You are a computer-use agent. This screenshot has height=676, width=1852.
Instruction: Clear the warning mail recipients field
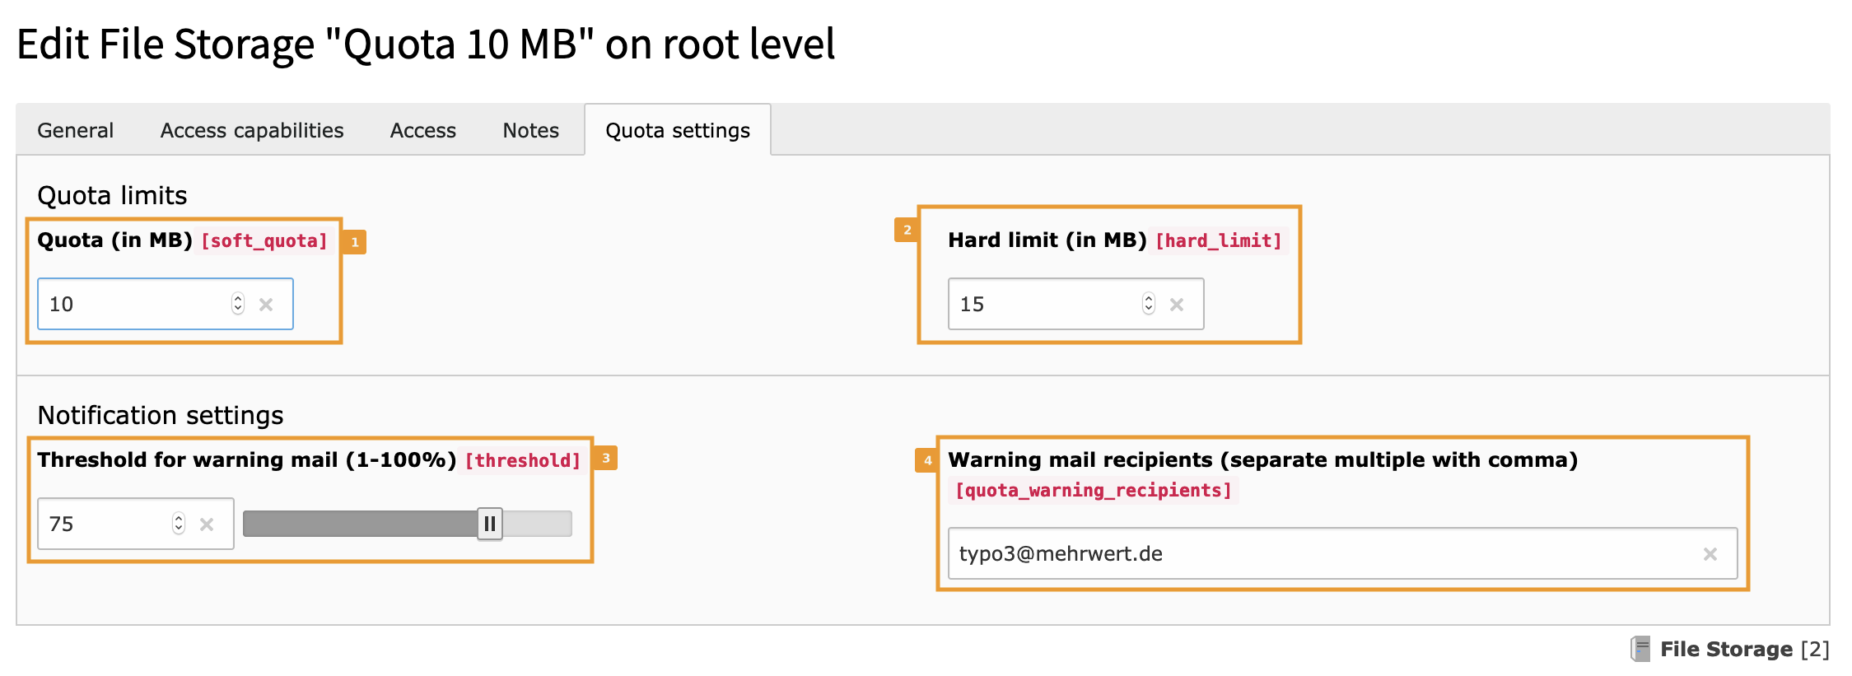click(x=1710, y=554)
